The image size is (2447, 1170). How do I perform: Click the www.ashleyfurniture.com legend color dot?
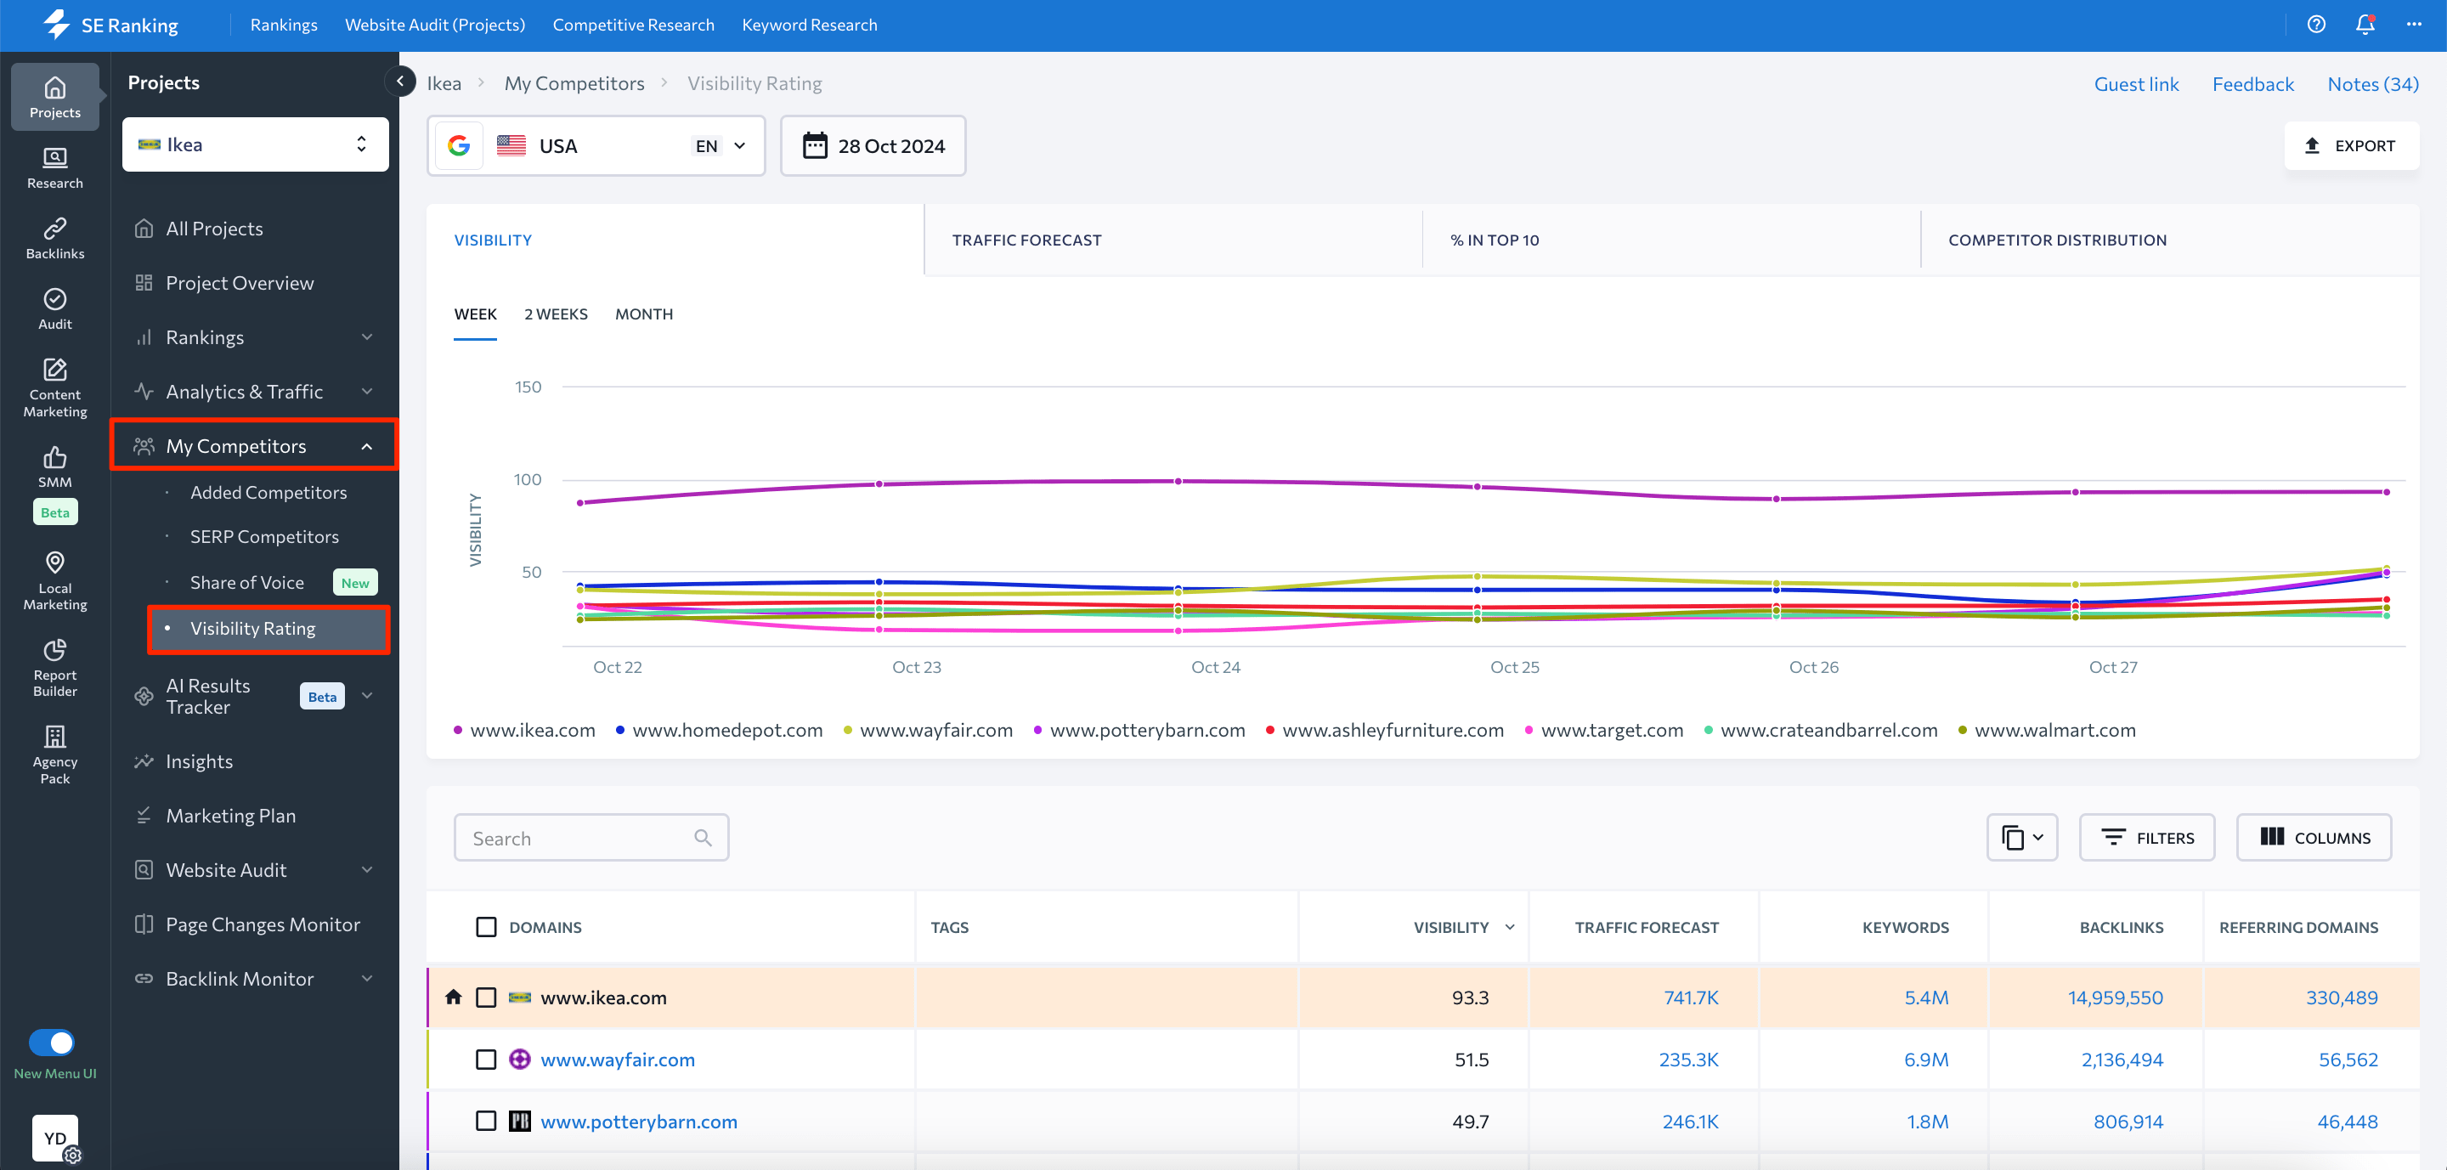coord(1270,729)
